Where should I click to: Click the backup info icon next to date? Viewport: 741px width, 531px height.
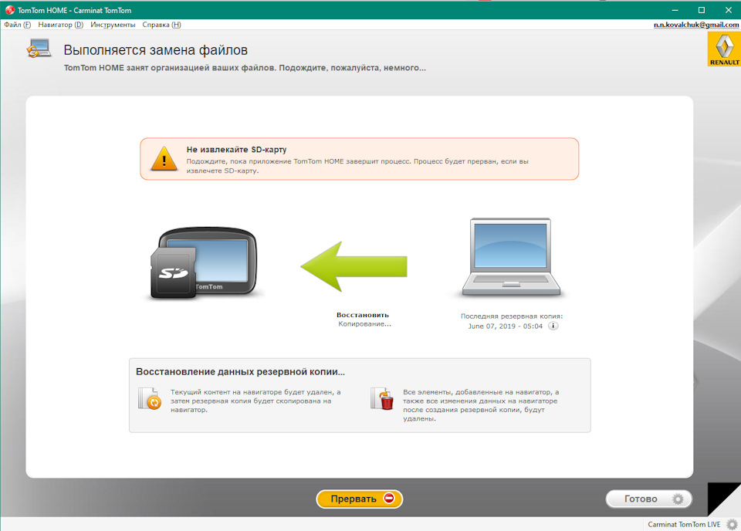point(553,326)
